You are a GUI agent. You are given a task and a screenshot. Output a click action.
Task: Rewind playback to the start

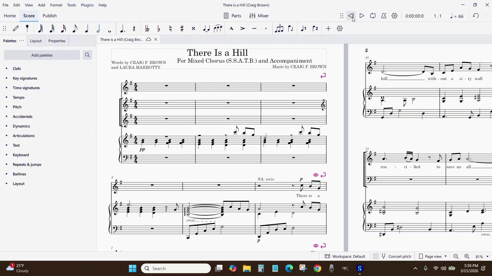click(351, 16)
